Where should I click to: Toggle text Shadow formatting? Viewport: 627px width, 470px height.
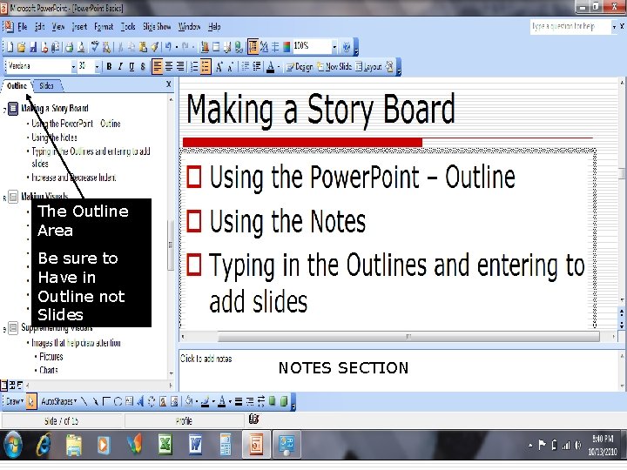[143, 67]
